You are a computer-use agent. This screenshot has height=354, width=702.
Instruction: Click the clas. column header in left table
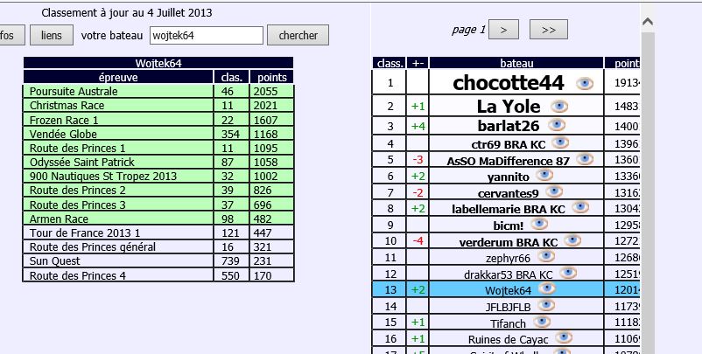point(231,77)
